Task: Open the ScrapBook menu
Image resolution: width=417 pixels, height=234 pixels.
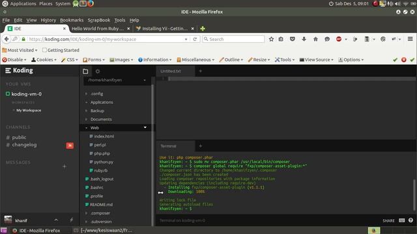Action: 98,20
